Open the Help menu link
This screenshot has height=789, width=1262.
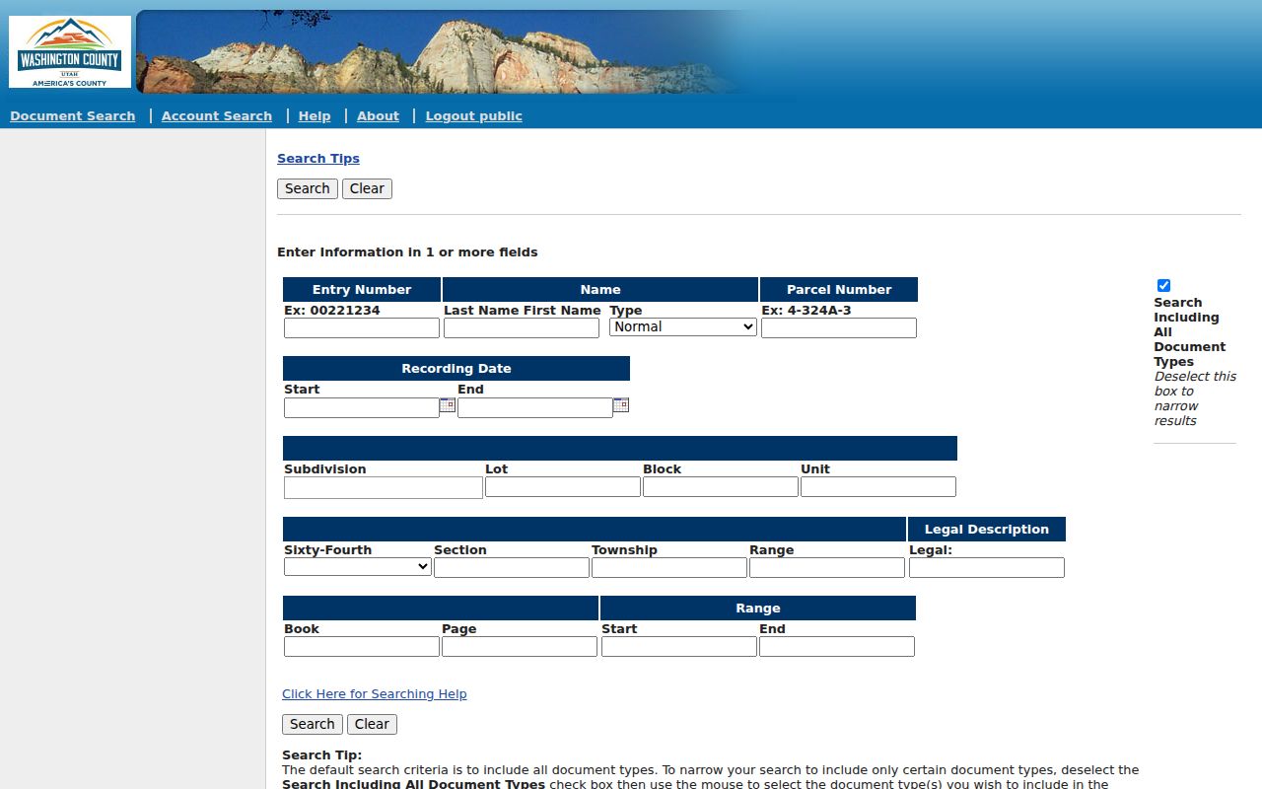click(x=315, y=115)
